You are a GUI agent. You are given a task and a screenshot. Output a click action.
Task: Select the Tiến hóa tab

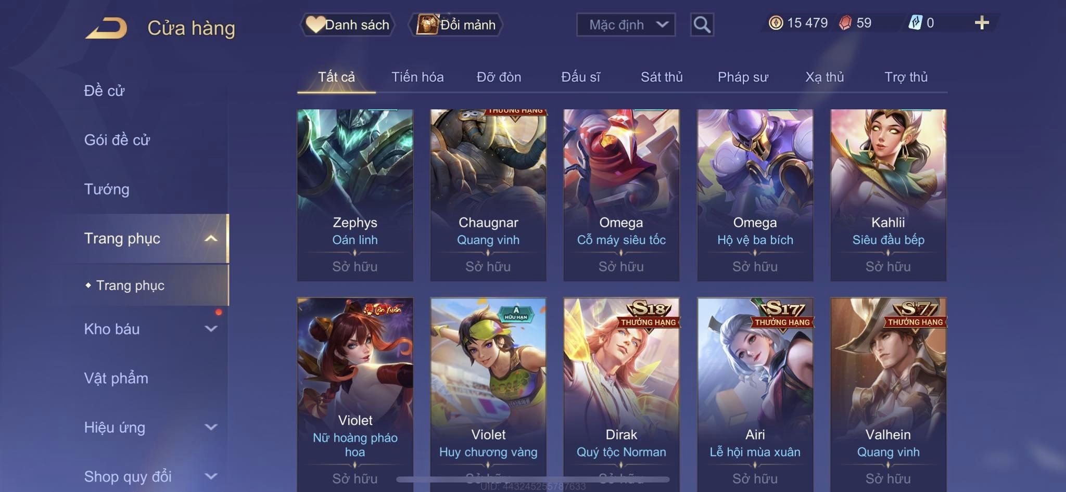coord(417,77)
